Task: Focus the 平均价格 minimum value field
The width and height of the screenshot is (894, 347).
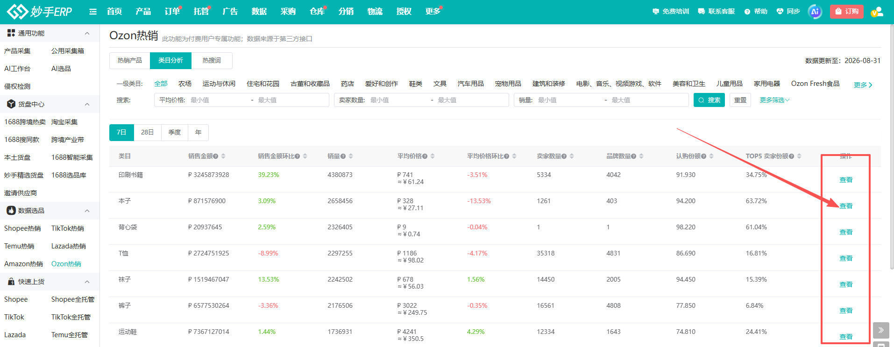Action: 218,100
